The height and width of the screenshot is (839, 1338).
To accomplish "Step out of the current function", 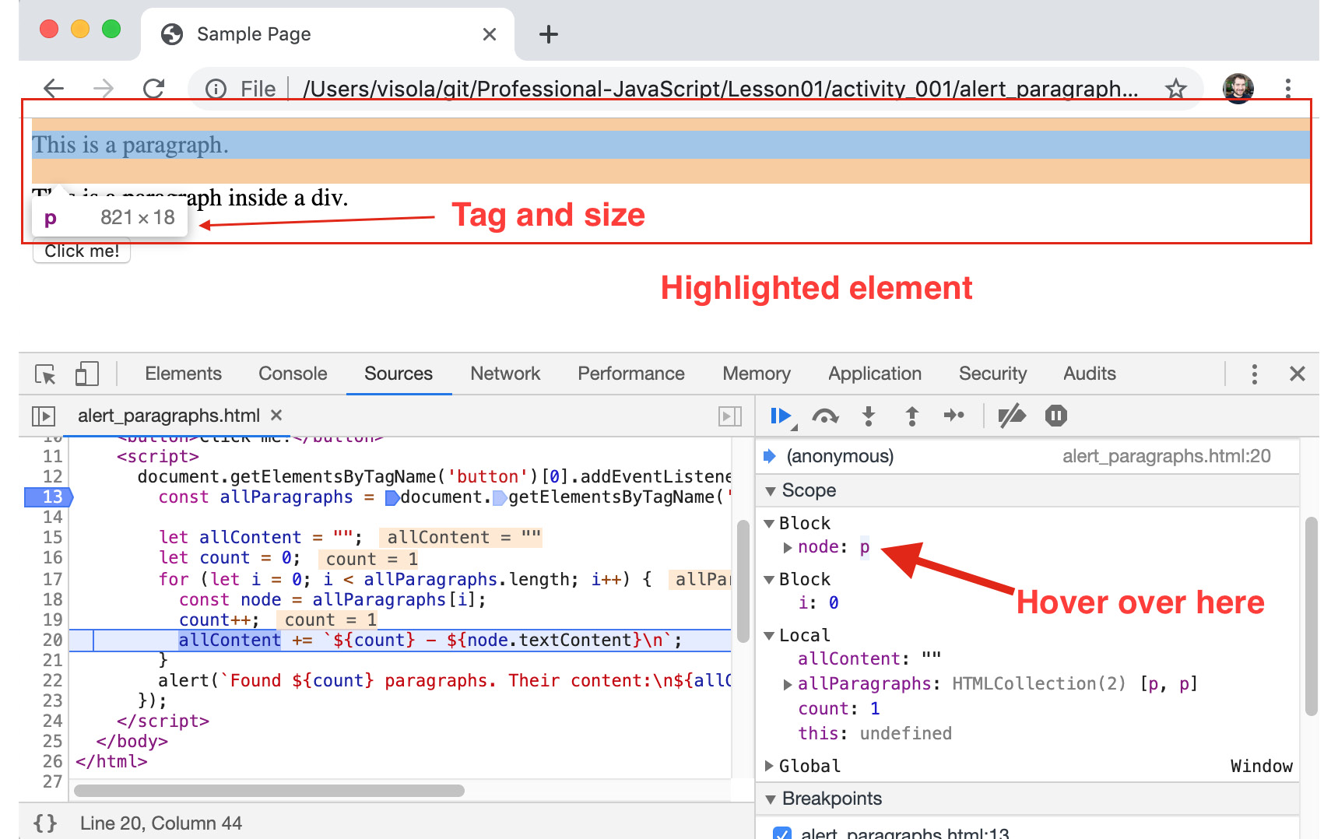I will [911, 416].
